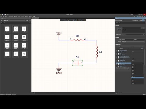Toggle visibility of Tolerance parameter
Screen dimensions: 146x109
pos(117,62)
